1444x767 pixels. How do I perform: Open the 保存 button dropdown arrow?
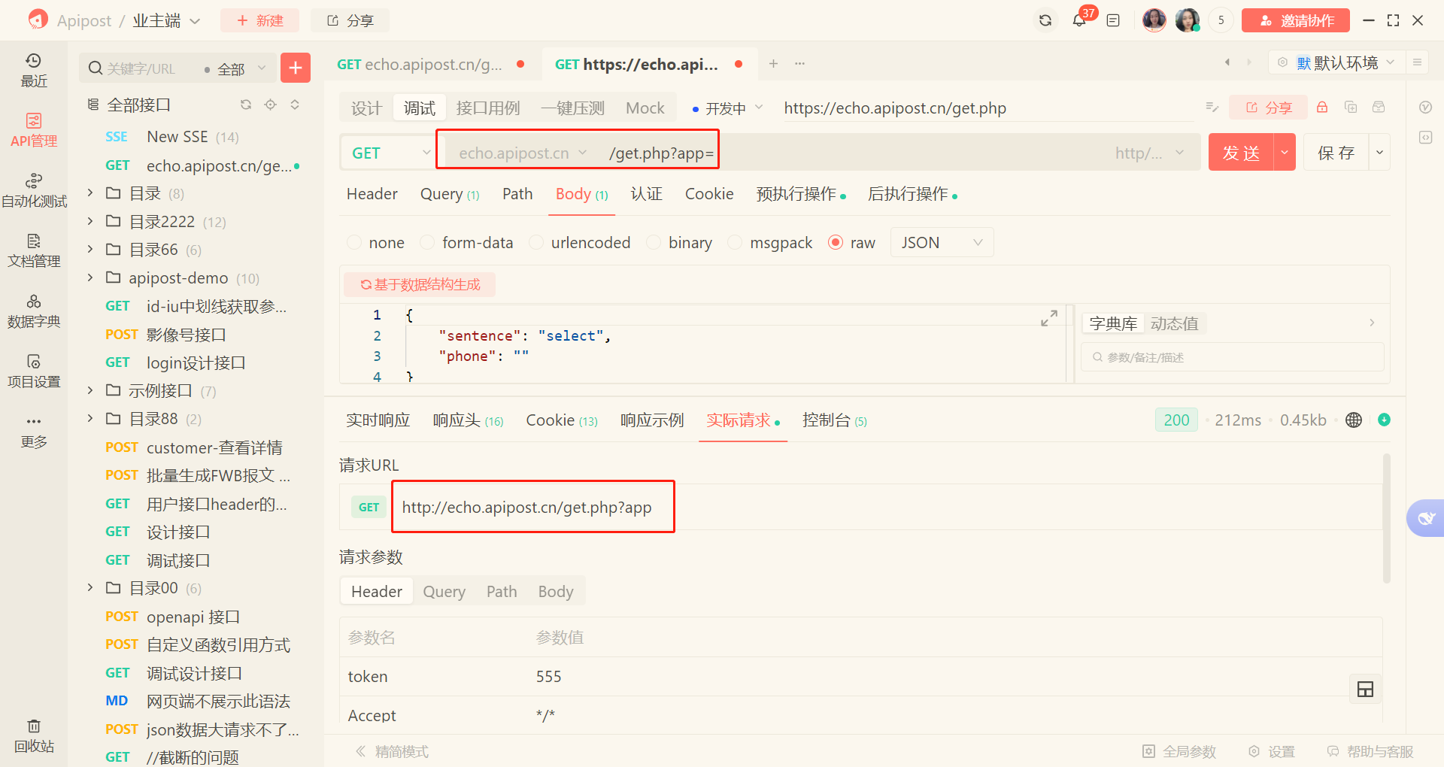coord(1379,153)
